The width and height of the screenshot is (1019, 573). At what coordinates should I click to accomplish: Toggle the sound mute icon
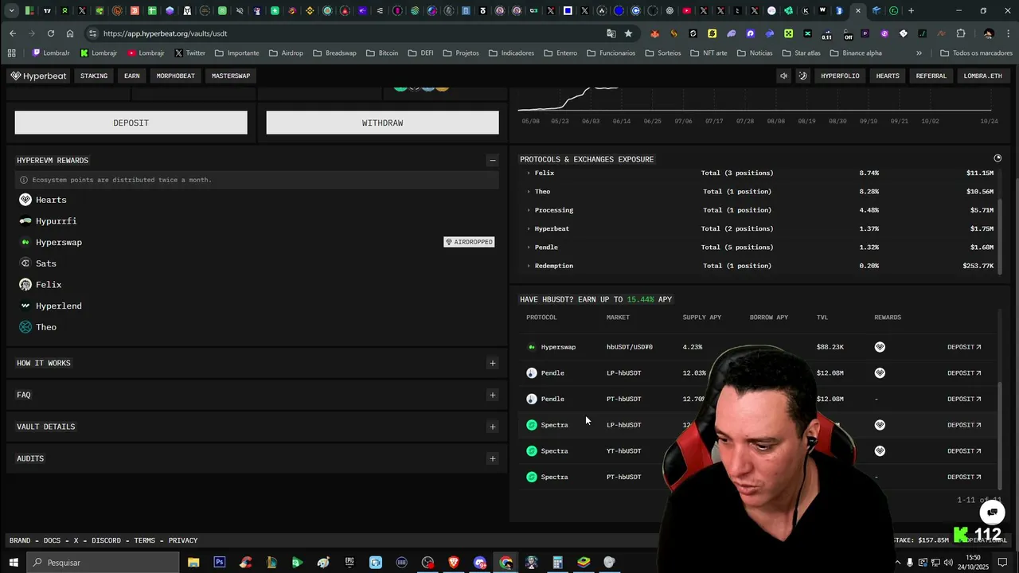point(783,76)
